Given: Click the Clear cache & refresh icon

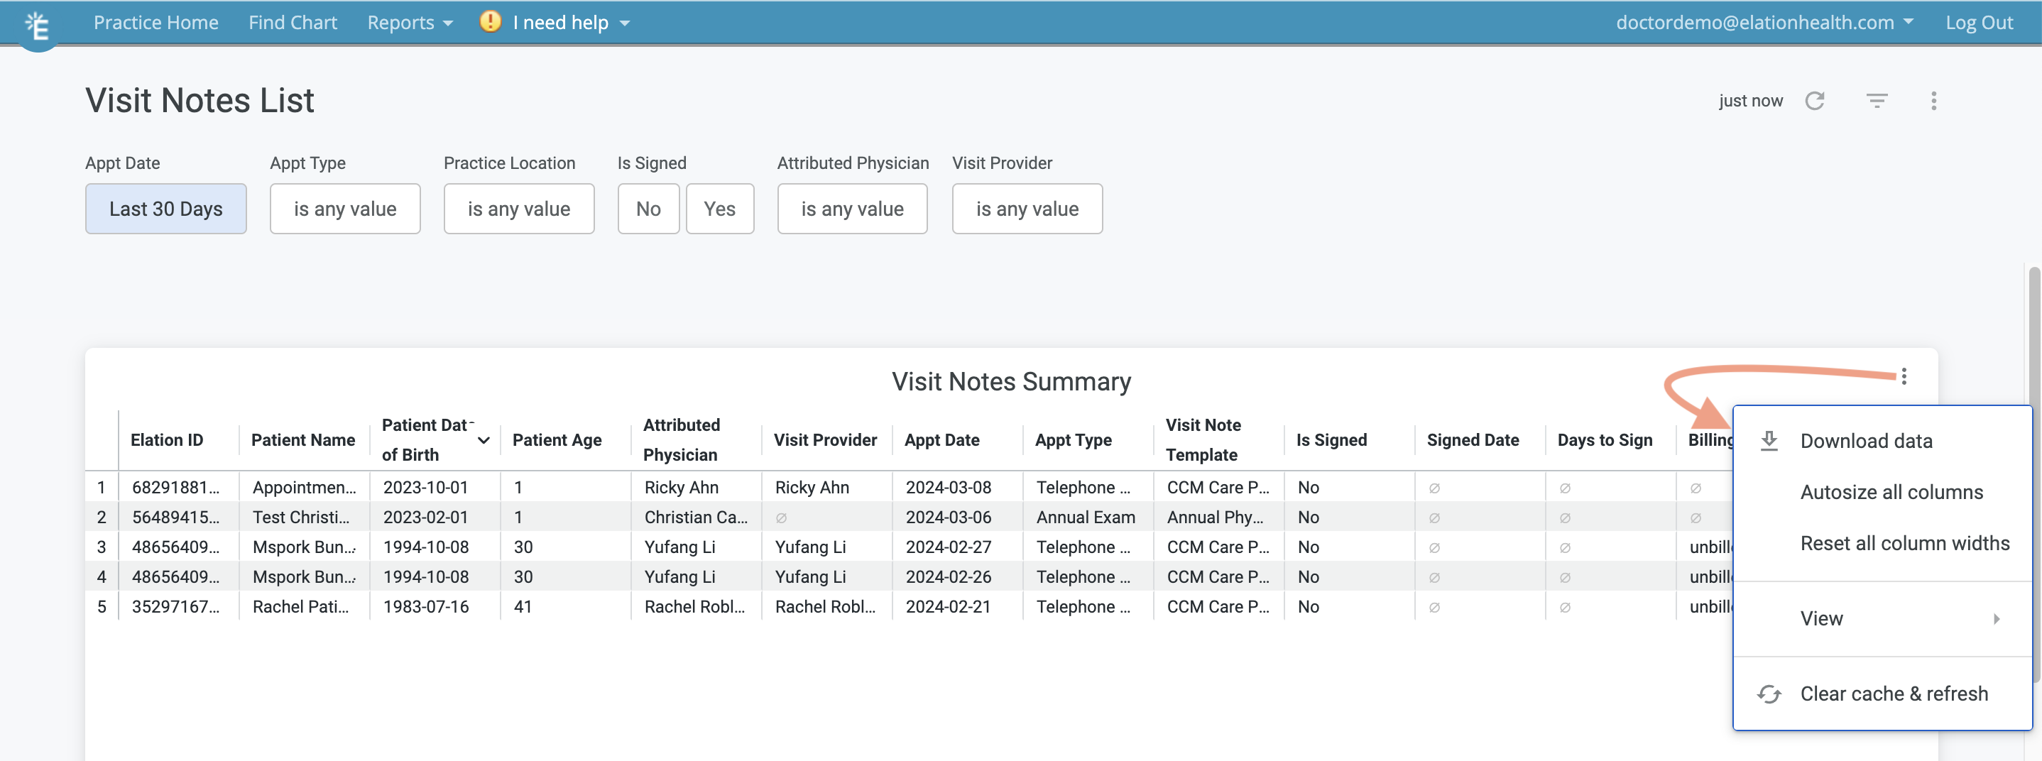Looking at the screenshot, I should tap(1769, 693).
